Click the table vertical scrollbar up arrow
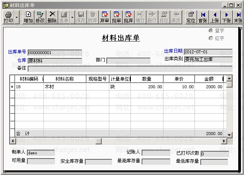 tap(229, 78)
